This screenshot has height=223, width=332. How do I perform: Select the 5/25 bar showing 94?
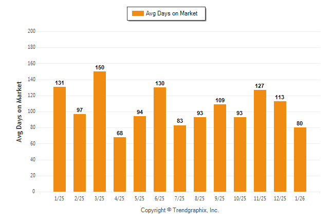(140, 154)
